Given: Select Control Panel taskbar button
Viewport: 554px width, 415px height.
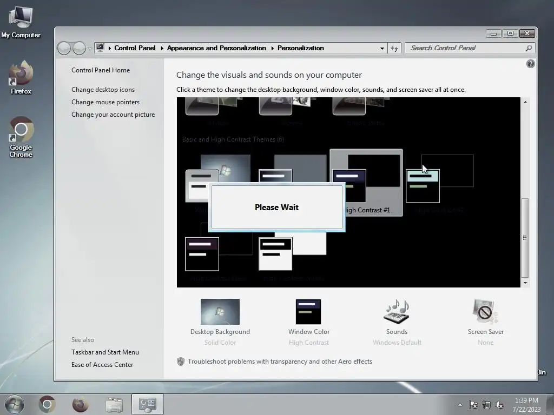Looking at the screenshot, I should [147, 404].
